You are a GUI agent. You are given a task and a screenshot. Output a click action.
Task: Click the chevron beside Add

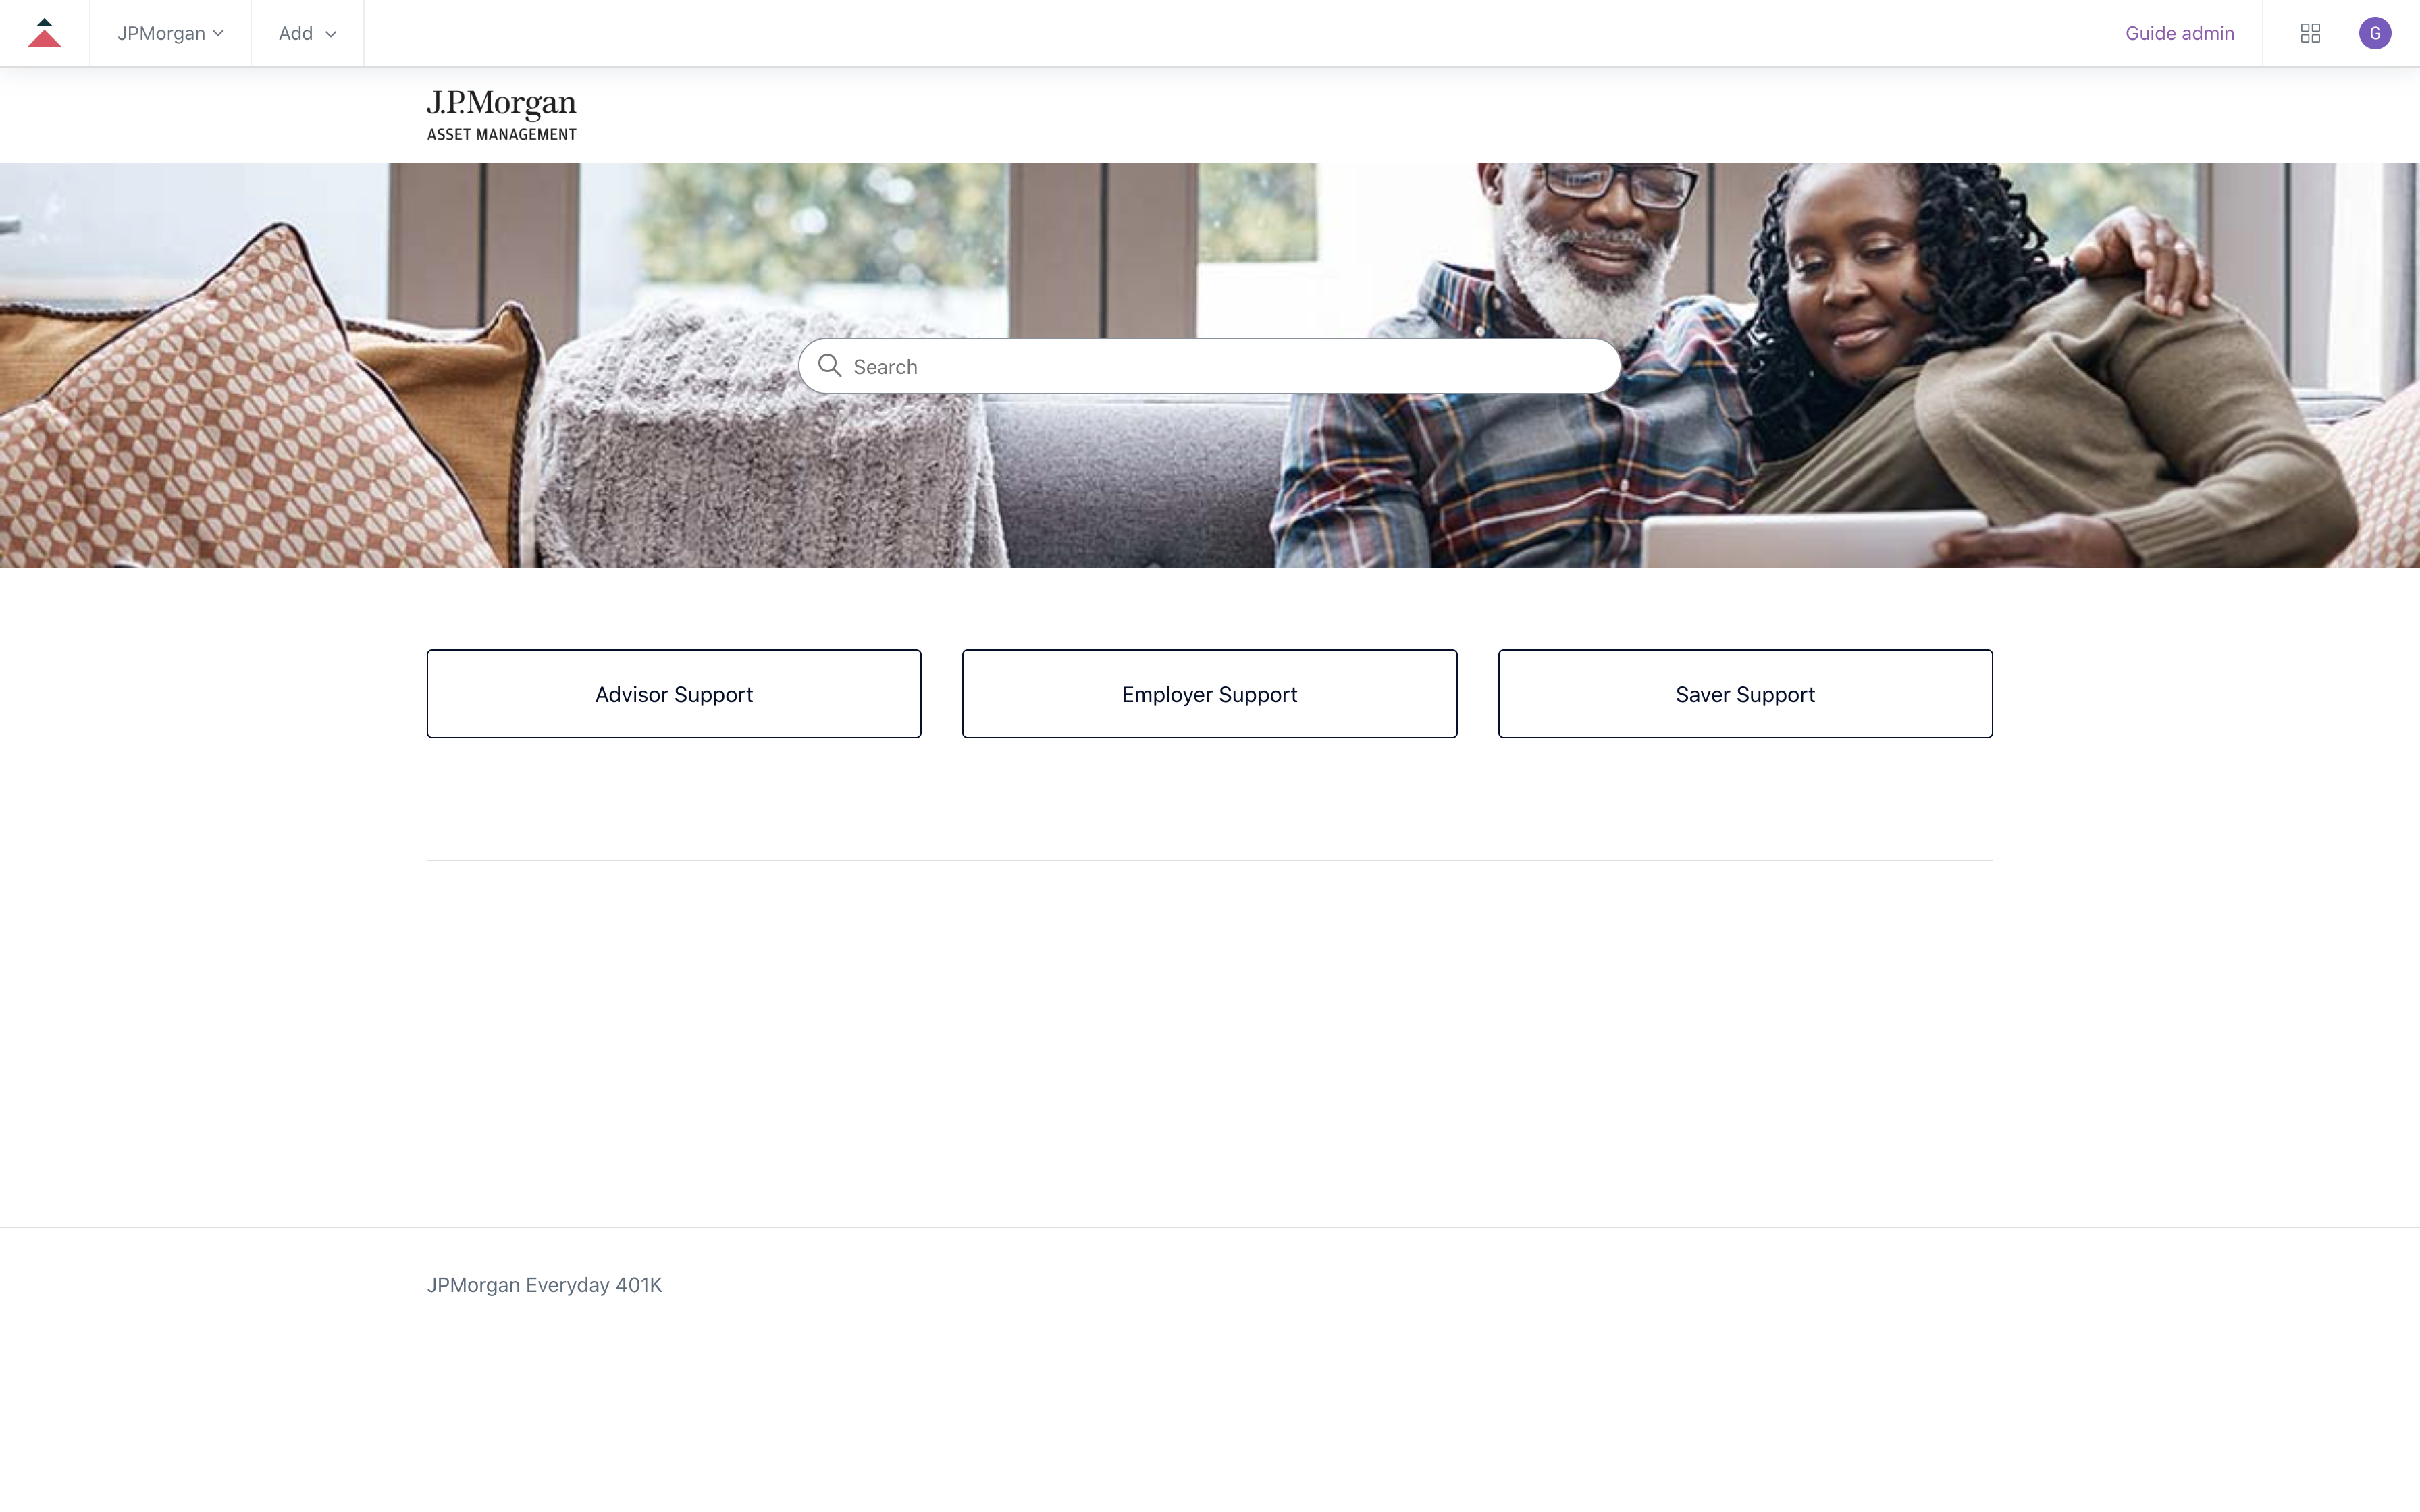330,34
